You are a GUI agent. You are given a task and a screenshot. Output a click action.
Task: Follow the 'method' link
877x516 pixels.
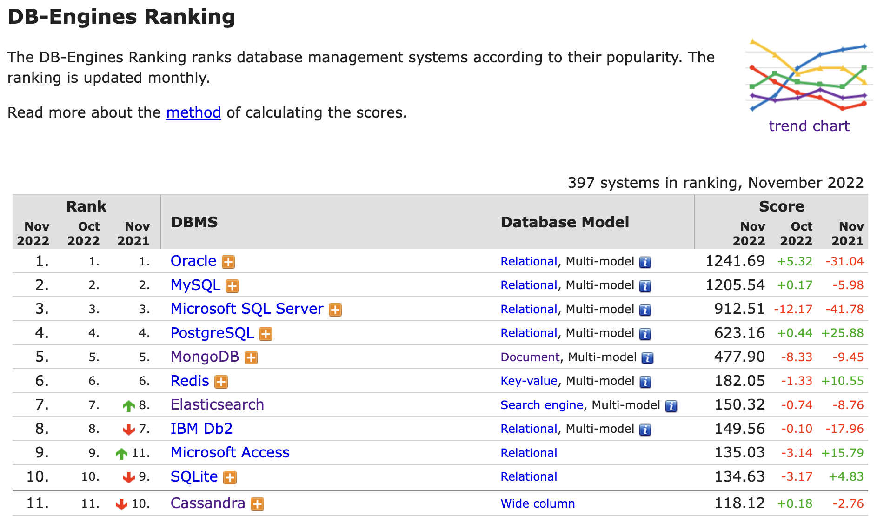[x=193, y=112]
